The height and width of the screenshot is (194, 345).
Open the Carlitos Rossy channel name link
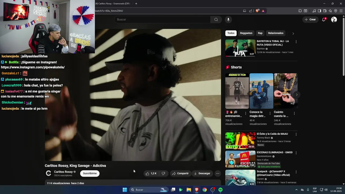point(63,172)
